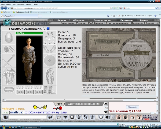Open the Знания menu tab

coord(62,20)
